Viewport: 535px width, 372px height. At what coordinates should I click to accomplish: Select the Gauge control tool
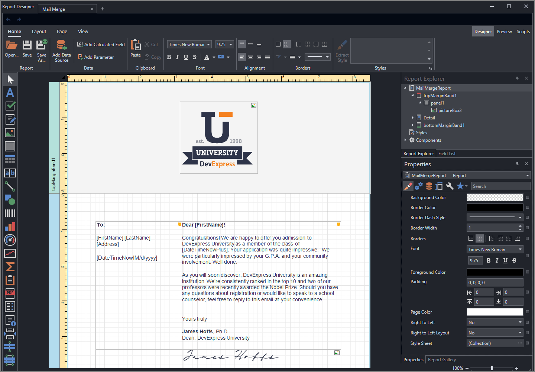click(x=10, y=240)
